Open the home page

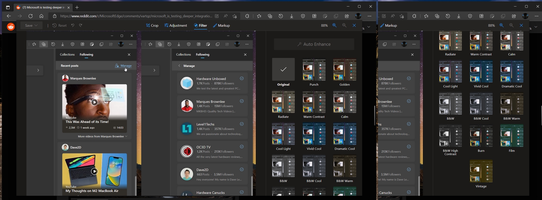(41, 16)
